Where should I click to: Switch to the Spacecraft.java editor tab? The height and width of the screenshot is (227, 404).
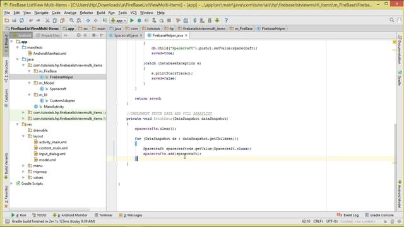pyautogui.click(x=126, y=35)
